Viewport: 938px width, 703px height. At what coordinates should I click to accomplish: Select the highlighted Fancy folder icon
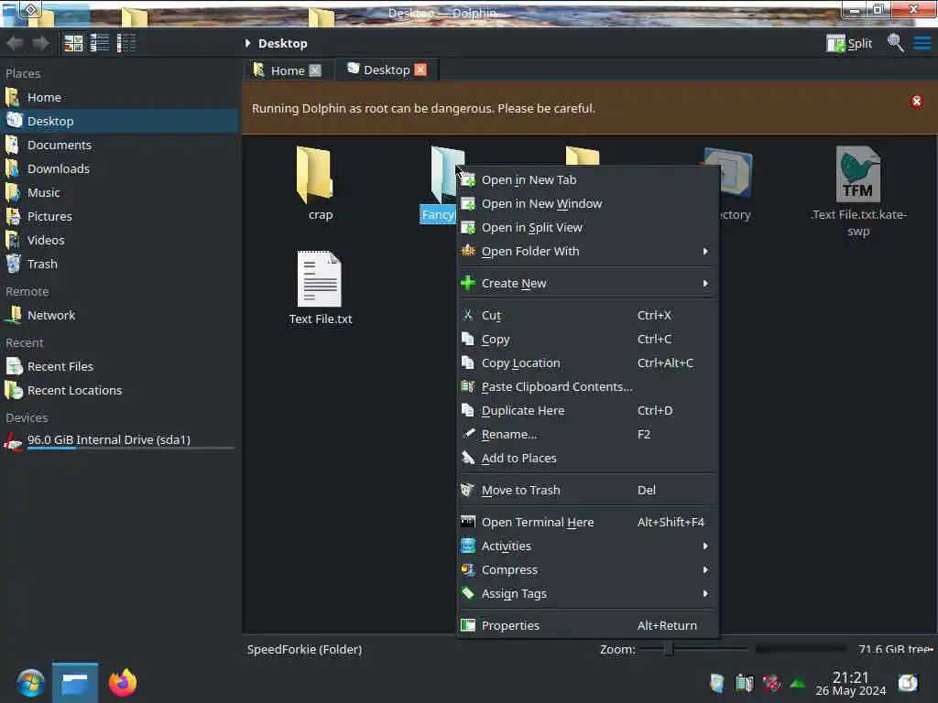(x=446, y=174)
